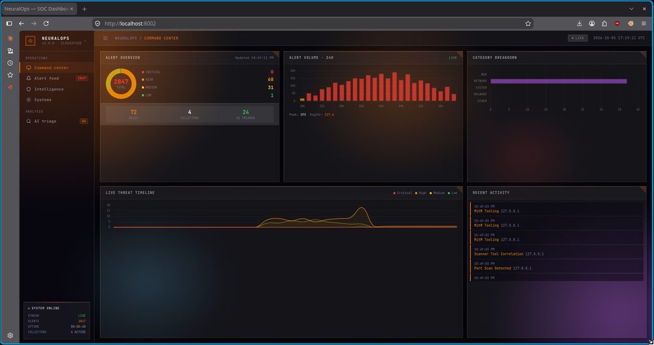Click the 2847 badge on Alert feed

[x=82, y=78]
